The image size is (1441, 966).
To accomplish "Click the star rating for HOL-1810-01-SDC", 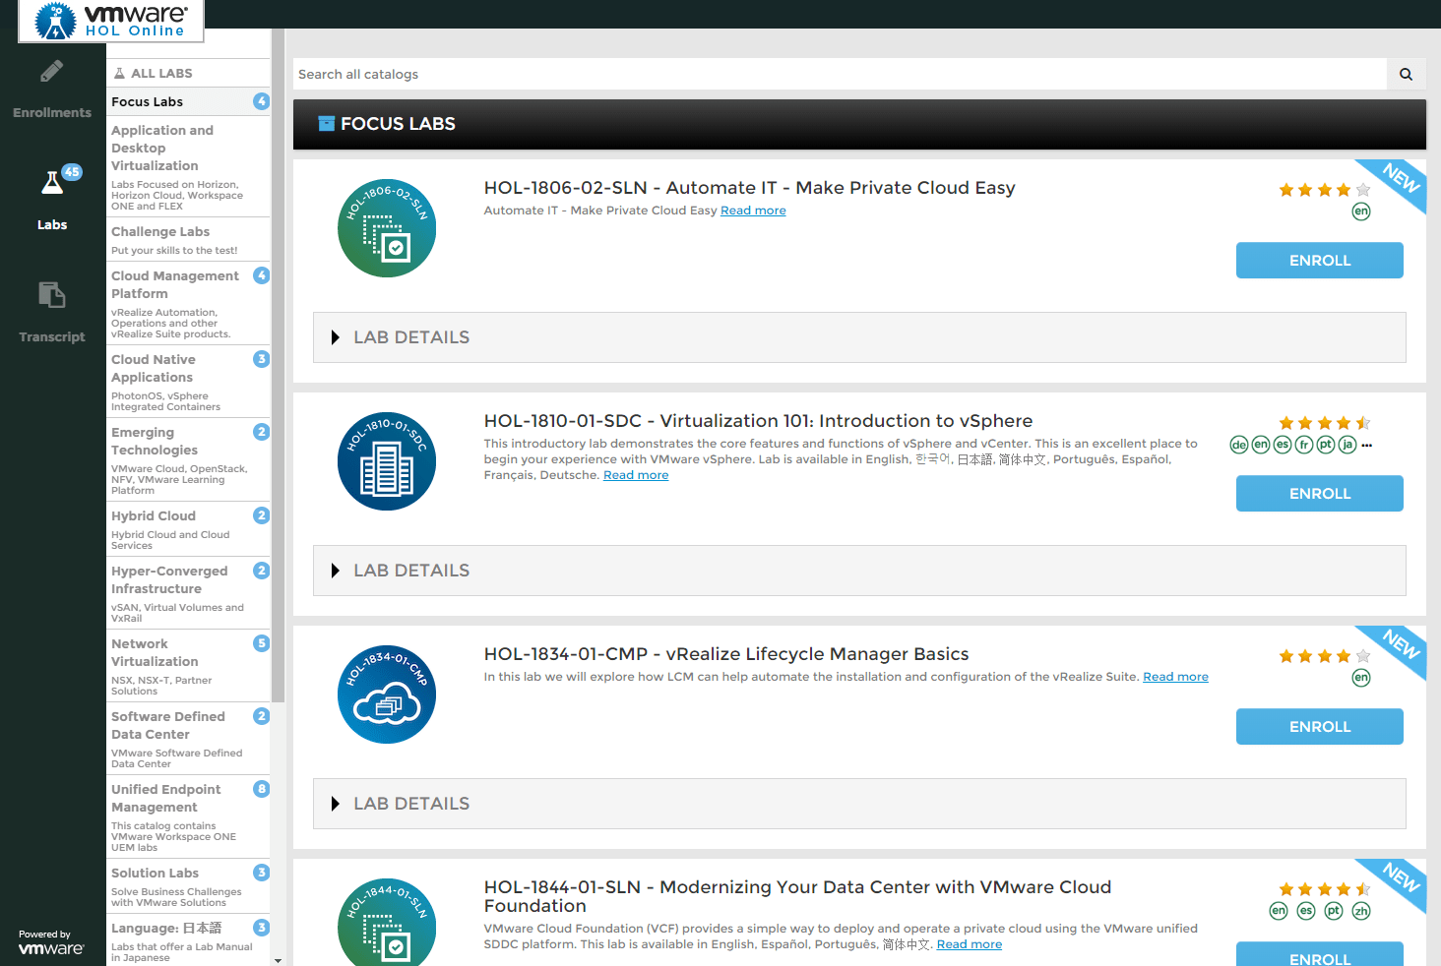I will click(1324, 423).
